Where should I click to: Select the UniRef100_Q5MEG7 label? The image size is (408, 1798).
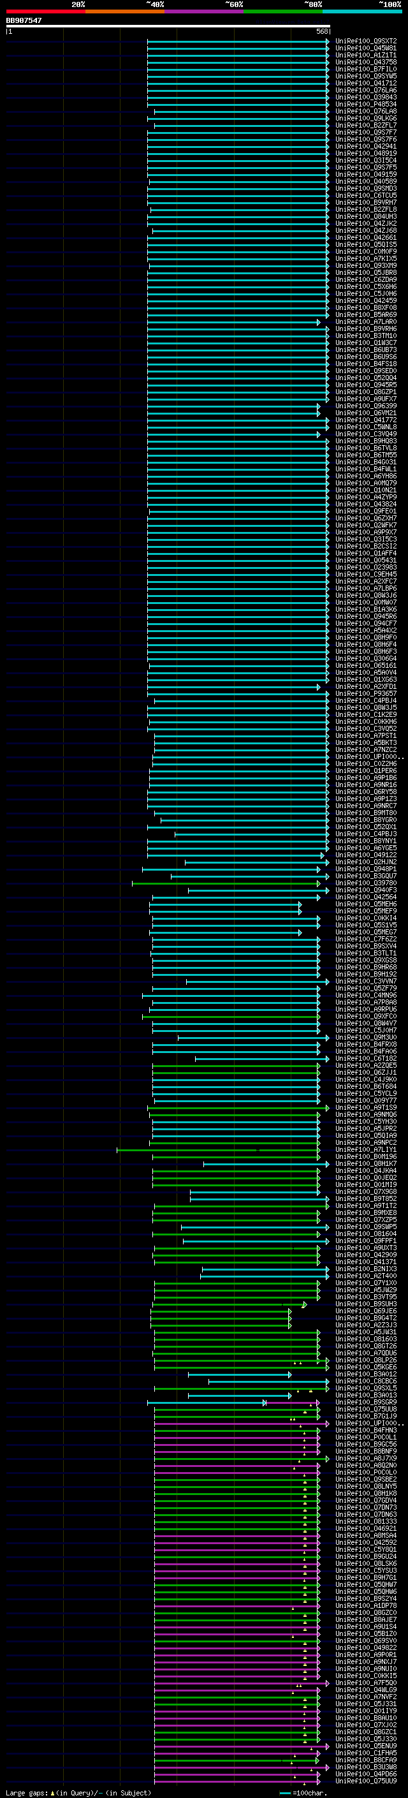pos(366,932)
